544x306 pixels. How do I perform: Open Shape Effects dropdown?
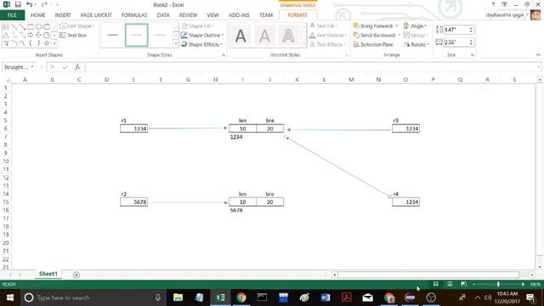coord(202,44)
